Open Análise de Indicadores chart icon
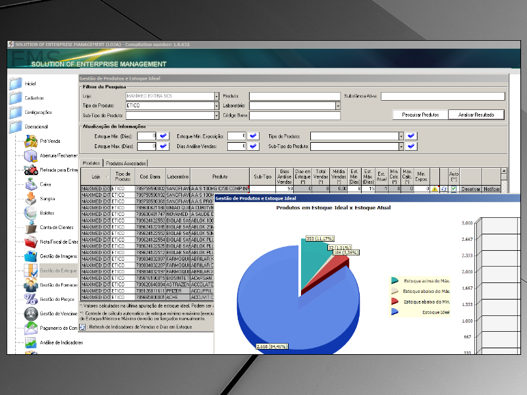Screen dimensions: 527x395 click(31, 342)
